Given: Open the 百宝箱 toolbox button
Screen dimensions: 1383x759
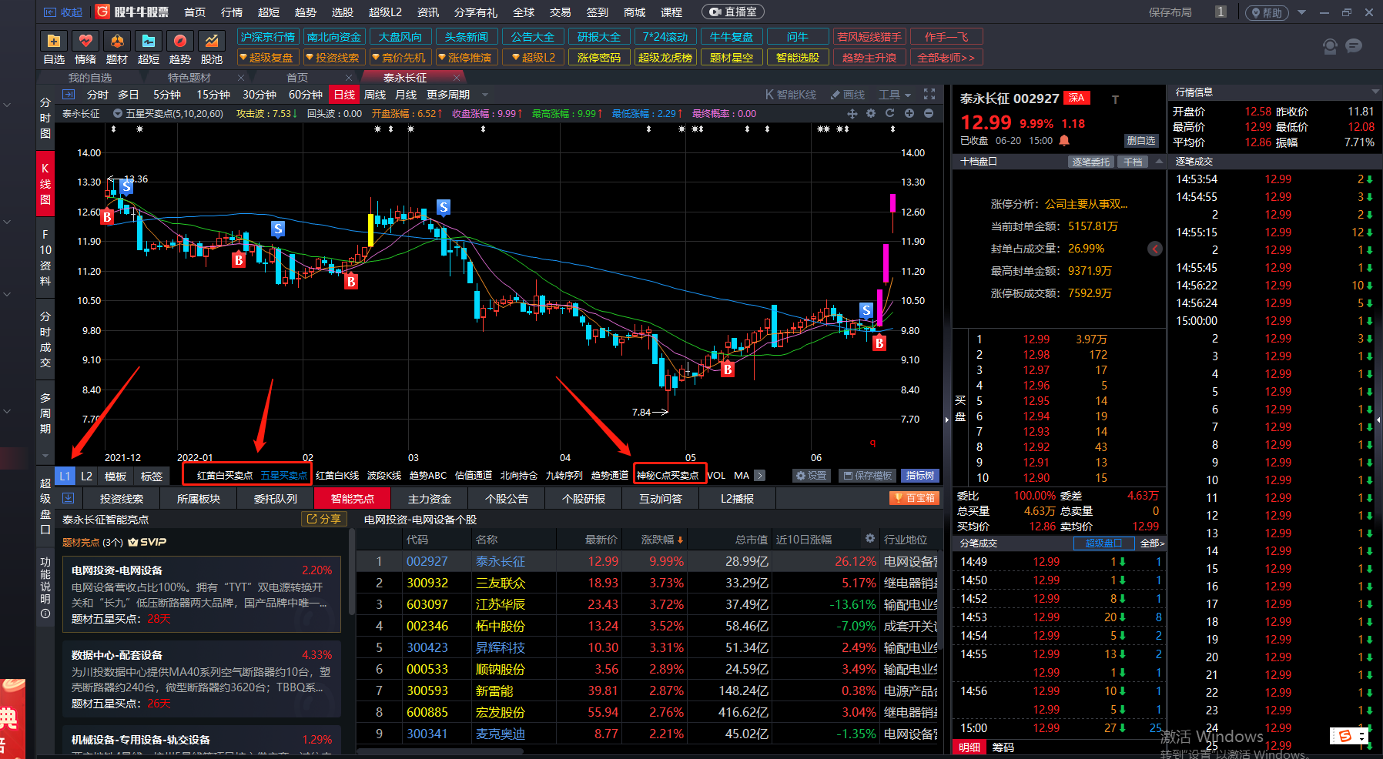Looking at the screenshot, I should (x=914, y=498).
